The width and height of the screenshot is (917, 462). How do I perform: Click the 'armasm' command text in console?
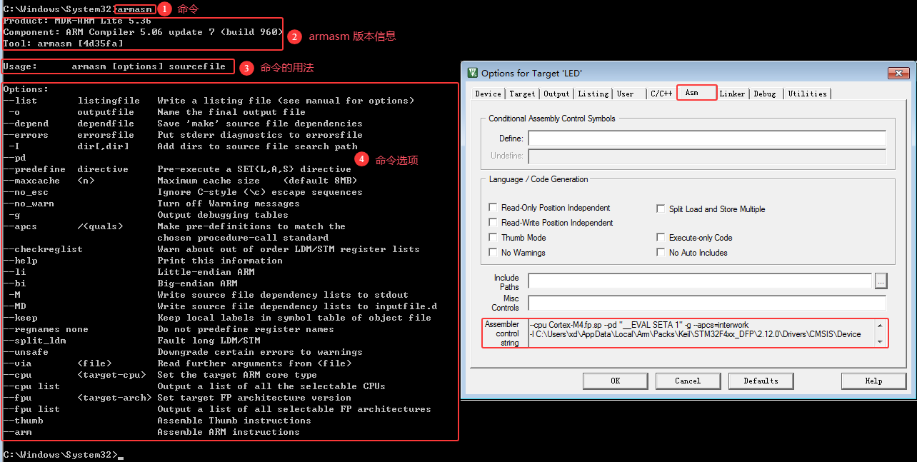(134, 9)
